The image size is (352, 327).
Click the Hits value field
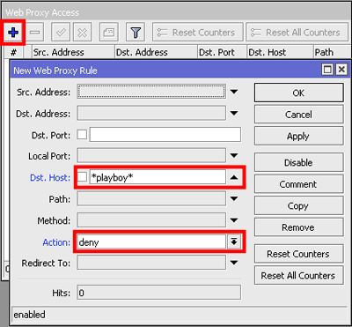tap(159, 293)
